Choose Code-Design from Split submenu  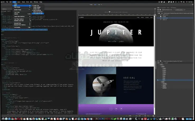[x=37, y=7]
